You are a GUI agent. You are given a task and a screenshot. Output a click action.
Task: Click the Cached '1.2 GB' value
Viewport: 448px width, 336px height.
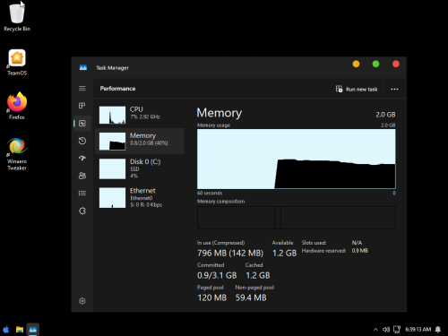[x=258, y=275]
